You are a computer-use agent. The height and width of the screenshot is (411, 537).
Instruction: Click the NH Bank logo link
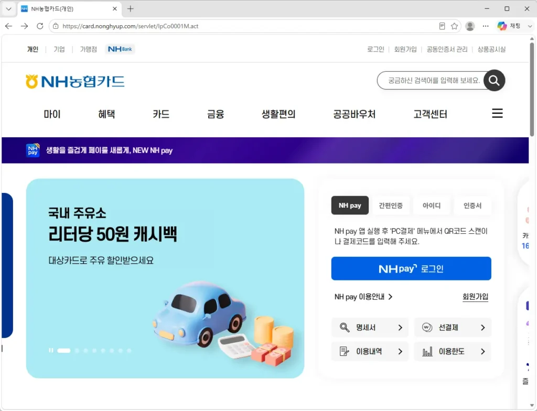tap(120, 49)
